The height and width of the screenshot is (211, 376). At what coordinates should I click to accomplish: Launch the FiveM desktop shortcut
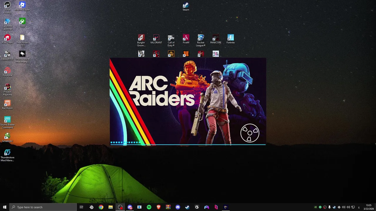[186, 39]
